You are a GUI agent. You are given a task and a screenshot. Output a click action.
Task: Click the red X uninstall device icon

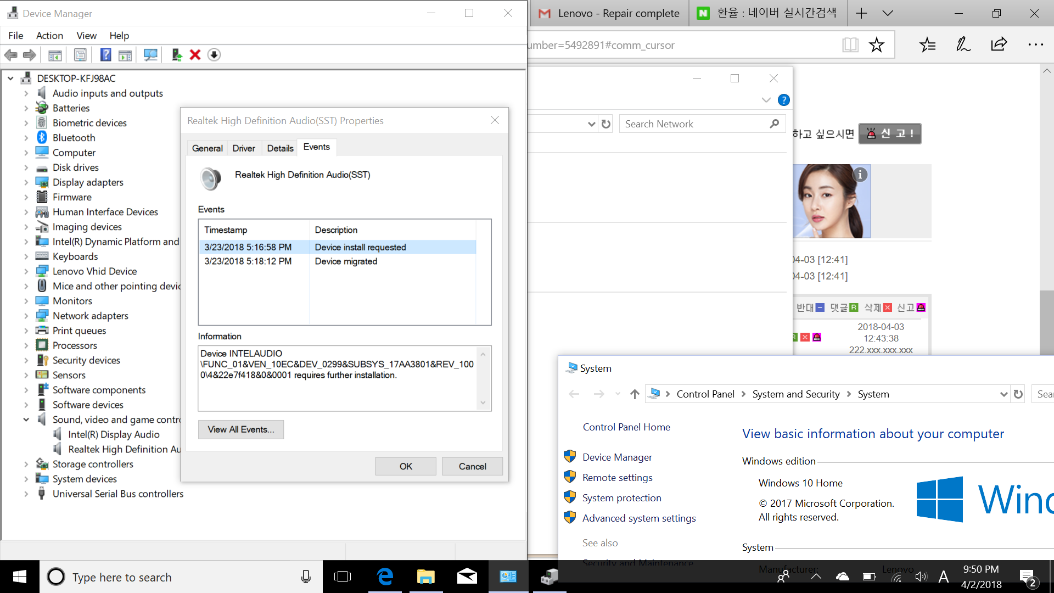coord(195,55)
